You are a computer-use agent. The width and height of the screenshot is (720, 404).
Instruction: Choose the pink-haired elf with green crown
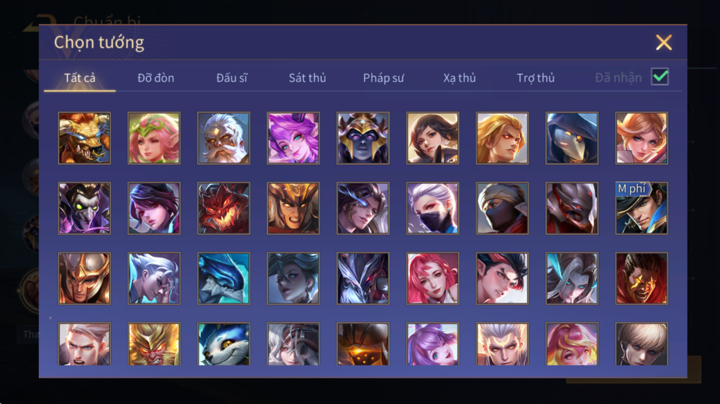154,138
